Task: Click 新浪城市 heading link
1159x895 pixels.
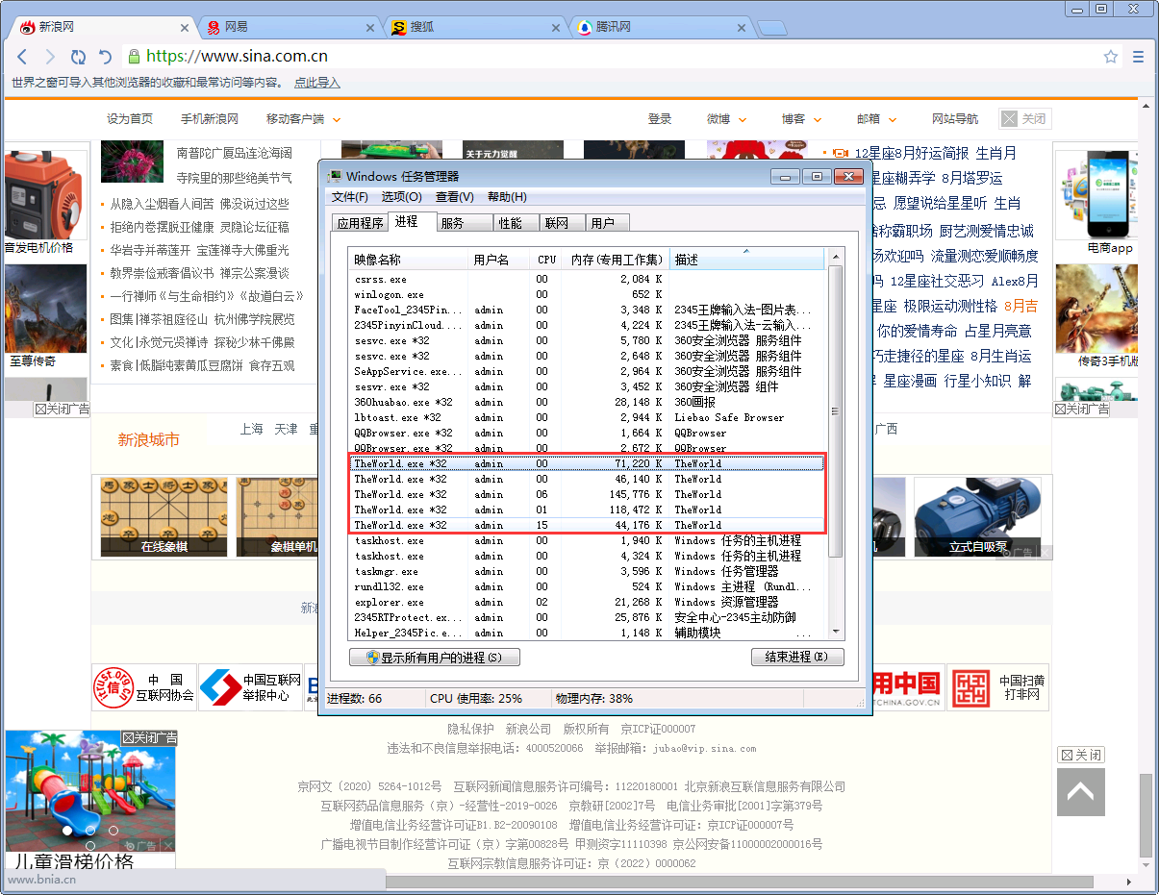Action: click(149, 439)
